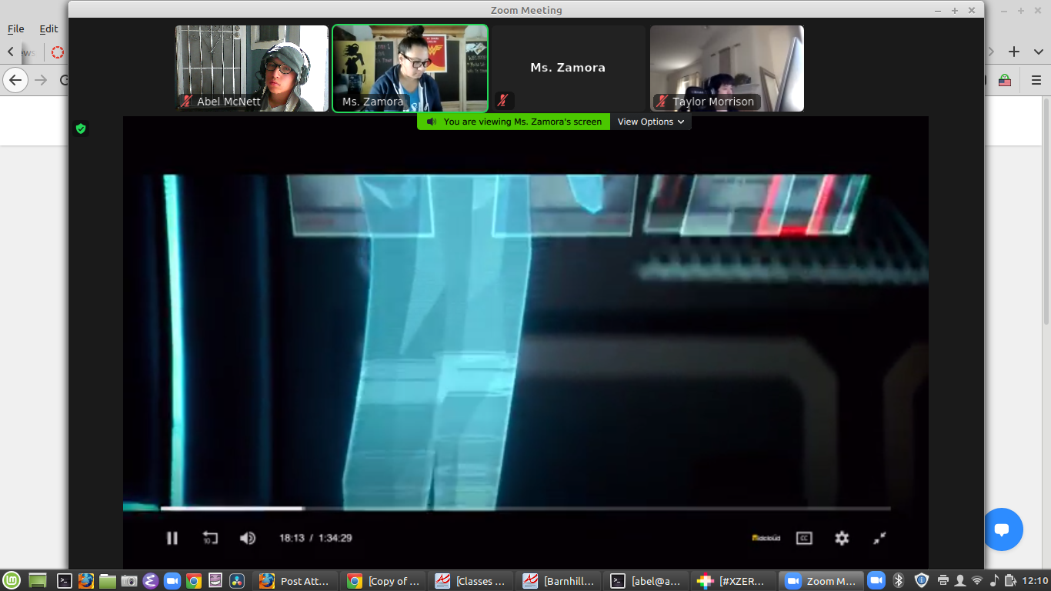Select the Ms. Zamora camera-off tile
The width and height of the screenshot is (1051, 591).
569,68
